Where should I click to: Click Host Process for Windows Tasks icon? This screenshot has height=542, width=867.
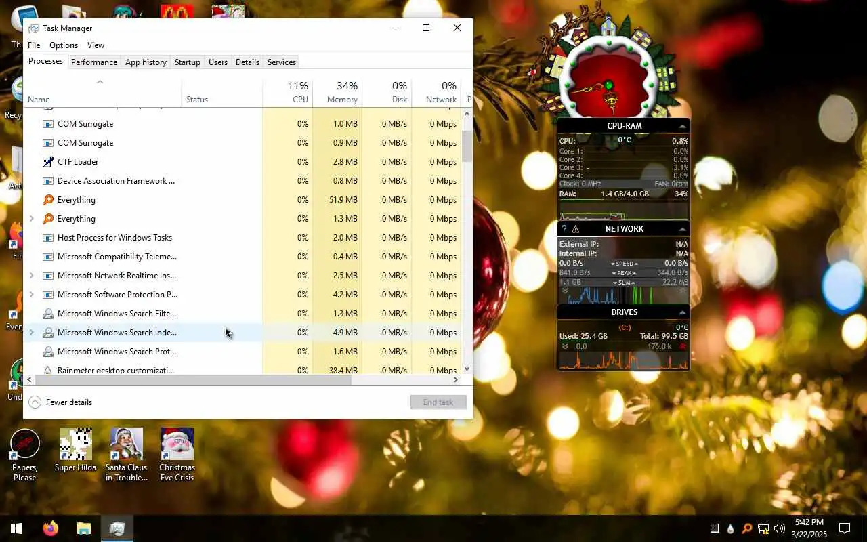[48, 238]
